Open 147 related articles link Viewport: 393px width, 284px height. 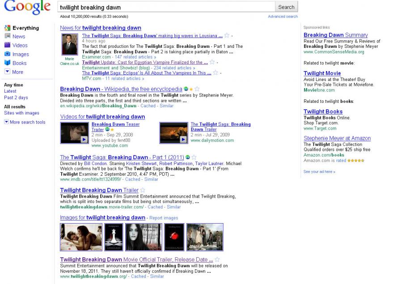(135, 57)
